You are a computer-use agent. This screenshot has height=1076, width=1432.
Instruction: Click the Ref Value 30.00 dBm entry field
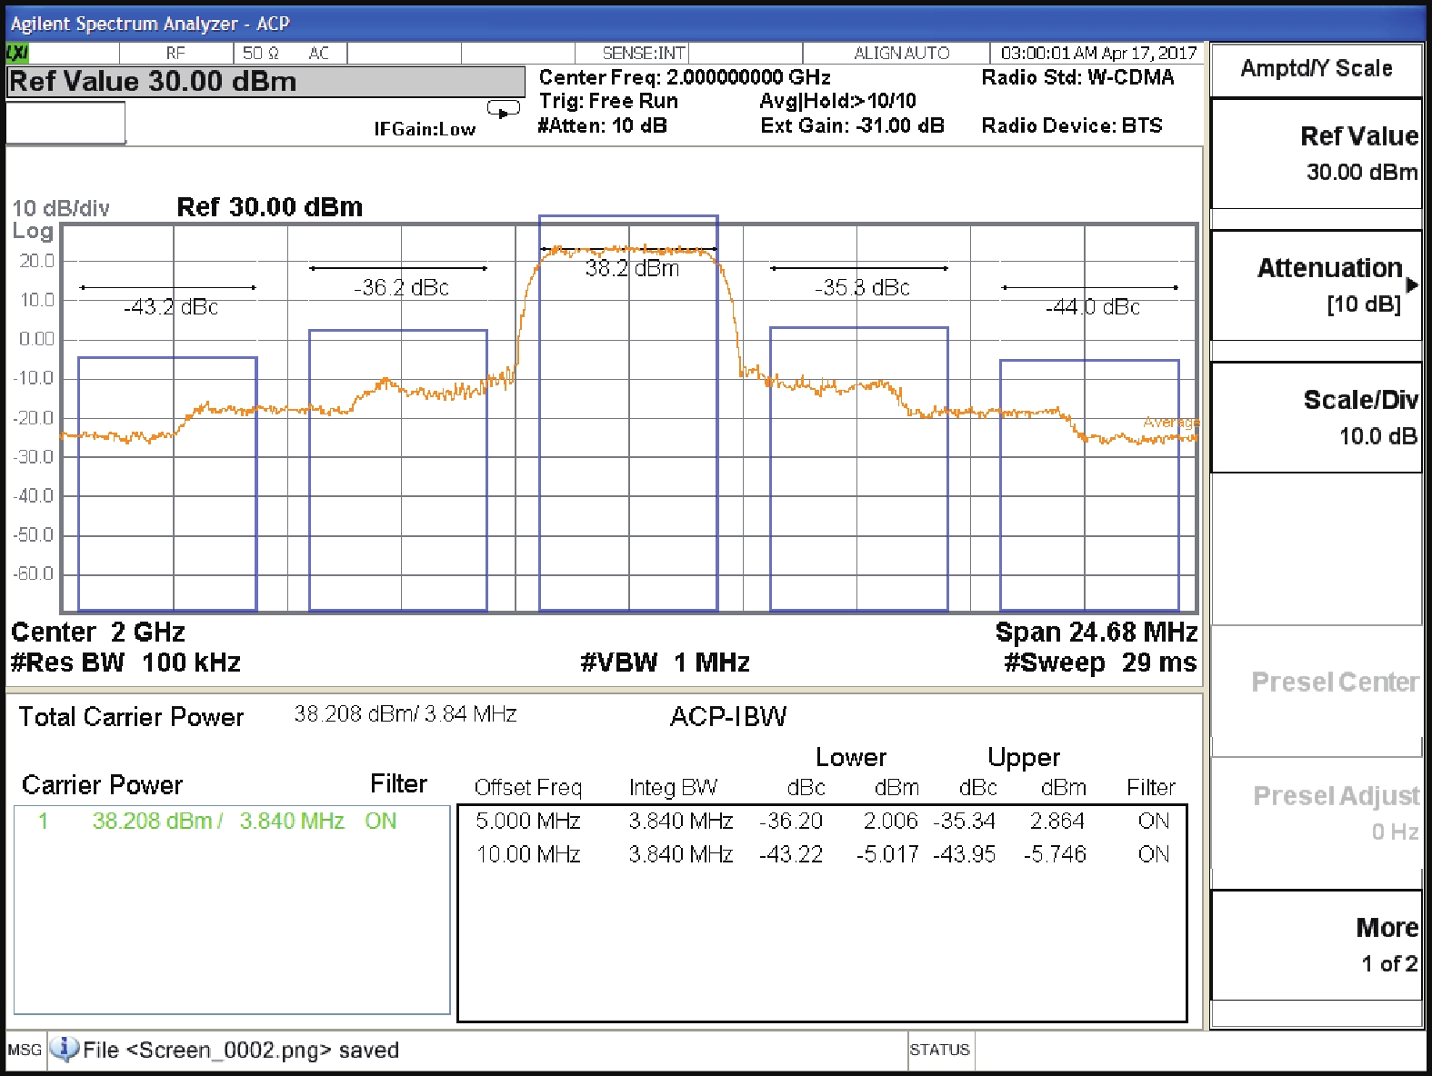point(265,82)
